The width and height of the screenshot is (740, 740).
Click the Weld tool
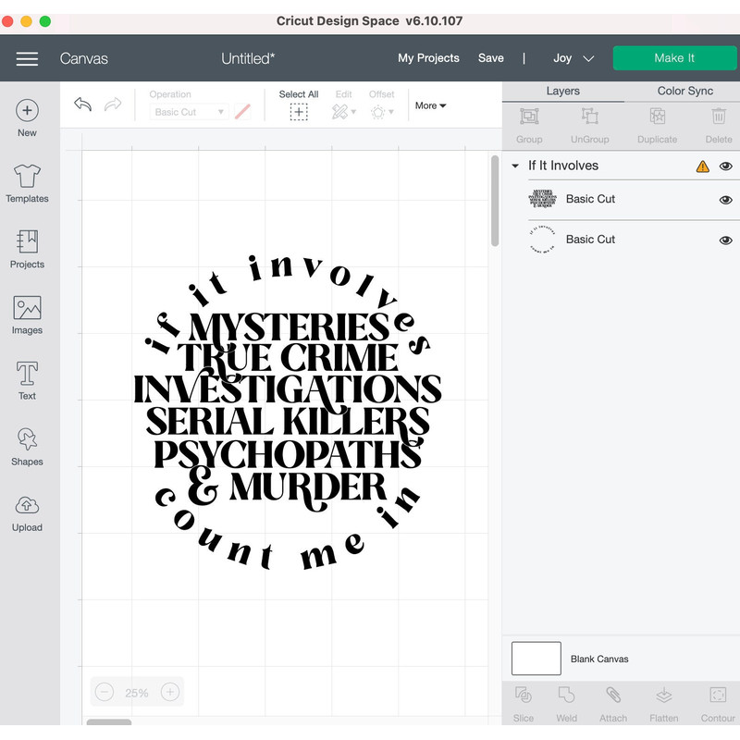click(566, 703)
